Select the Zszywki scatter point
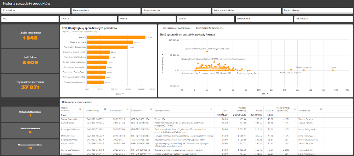354x156 pixels. [x=333, y=70]
